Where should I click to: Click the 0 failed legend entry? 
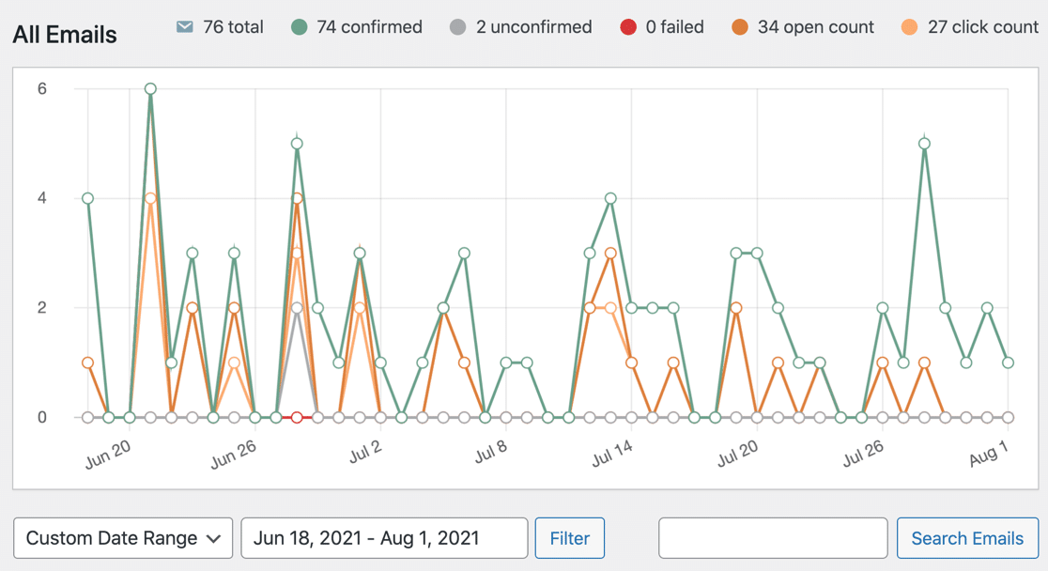(672, 27)
